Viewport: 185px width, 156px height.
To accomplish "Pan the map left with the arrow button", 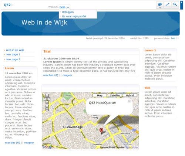I will [x=45, y=99].
